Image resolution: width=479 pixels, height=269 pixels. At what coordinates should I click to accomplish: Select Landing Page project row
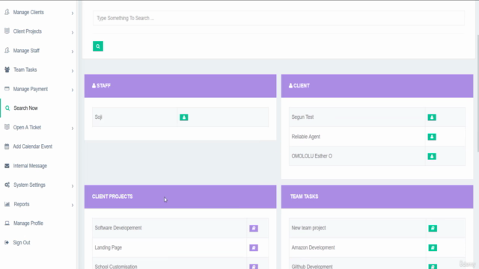tap(180, 247)
